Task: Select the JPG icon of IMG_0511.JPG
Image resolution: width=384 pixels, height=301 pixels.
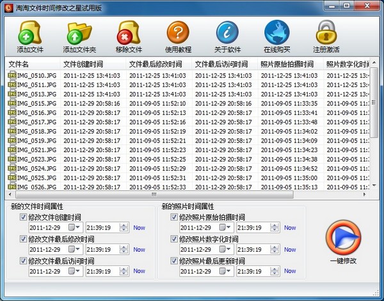Action: pyautogui.click(x=12, y=84)
